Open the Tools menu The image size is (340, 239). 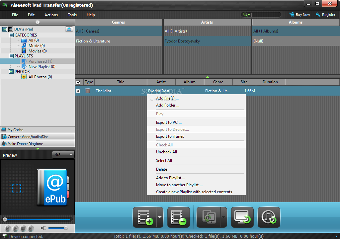[x=72, y=15]
